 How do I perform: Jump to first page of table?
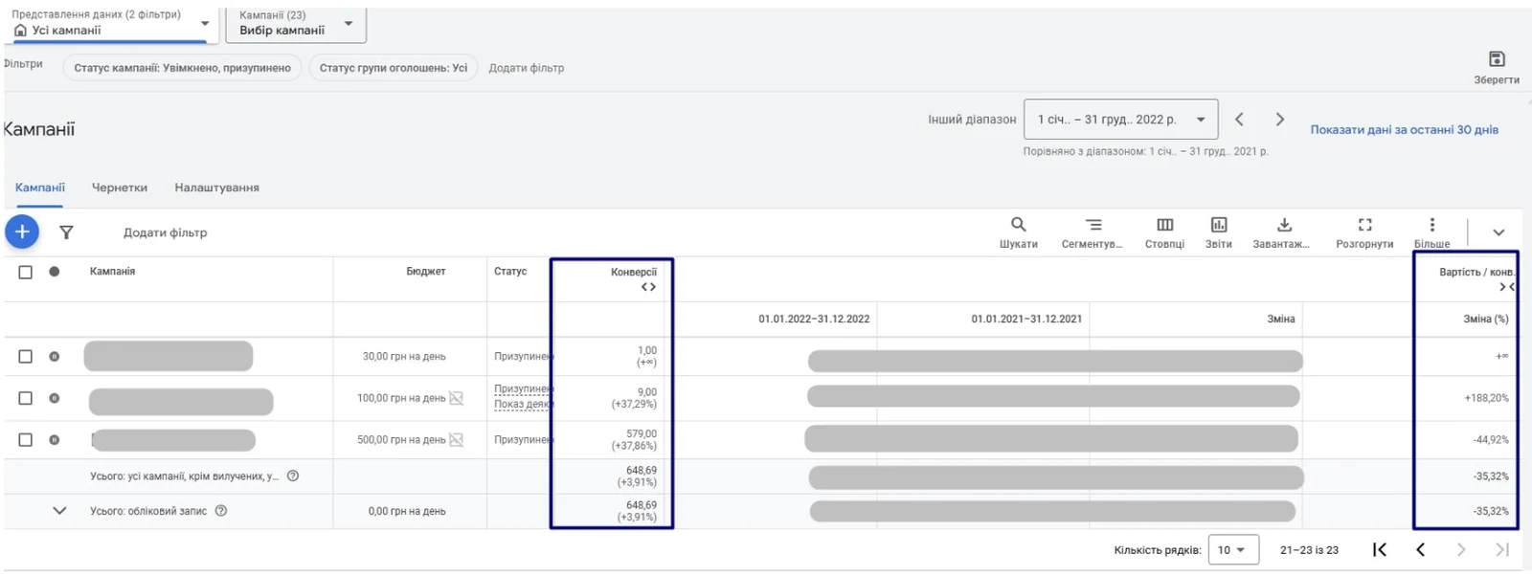pos(1380,549)
